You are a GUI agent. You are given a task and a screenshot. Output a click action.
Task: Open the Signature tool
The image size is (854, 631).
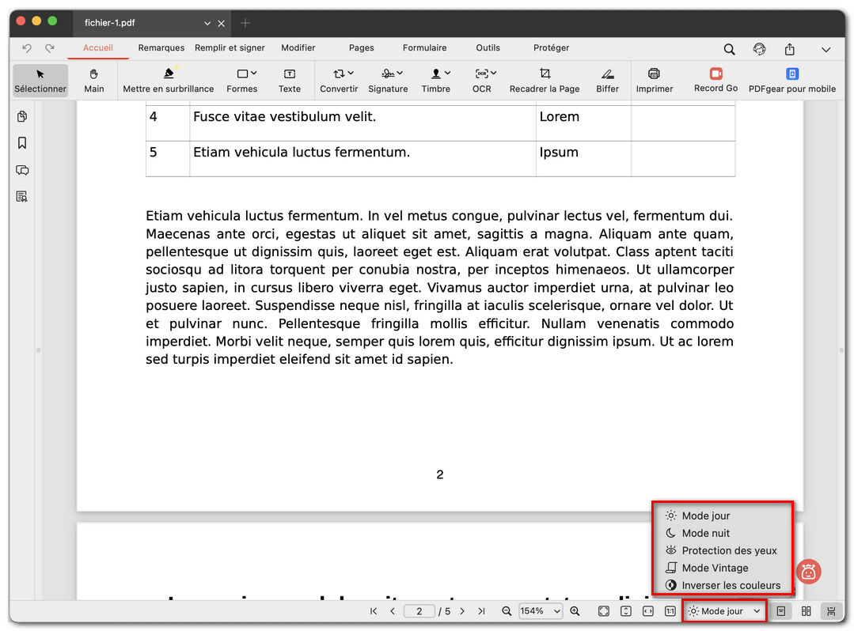tap(388, 80)
